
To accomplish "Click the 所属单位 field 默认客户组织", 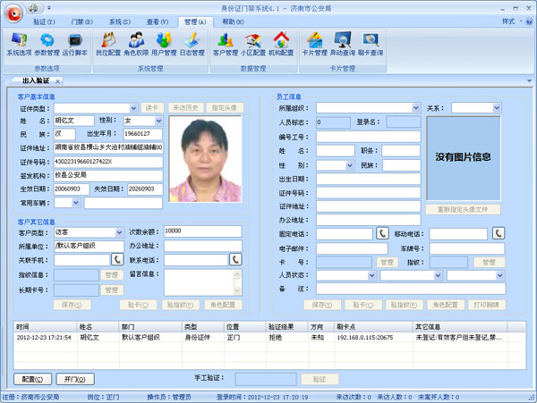I will pos(89,246).
